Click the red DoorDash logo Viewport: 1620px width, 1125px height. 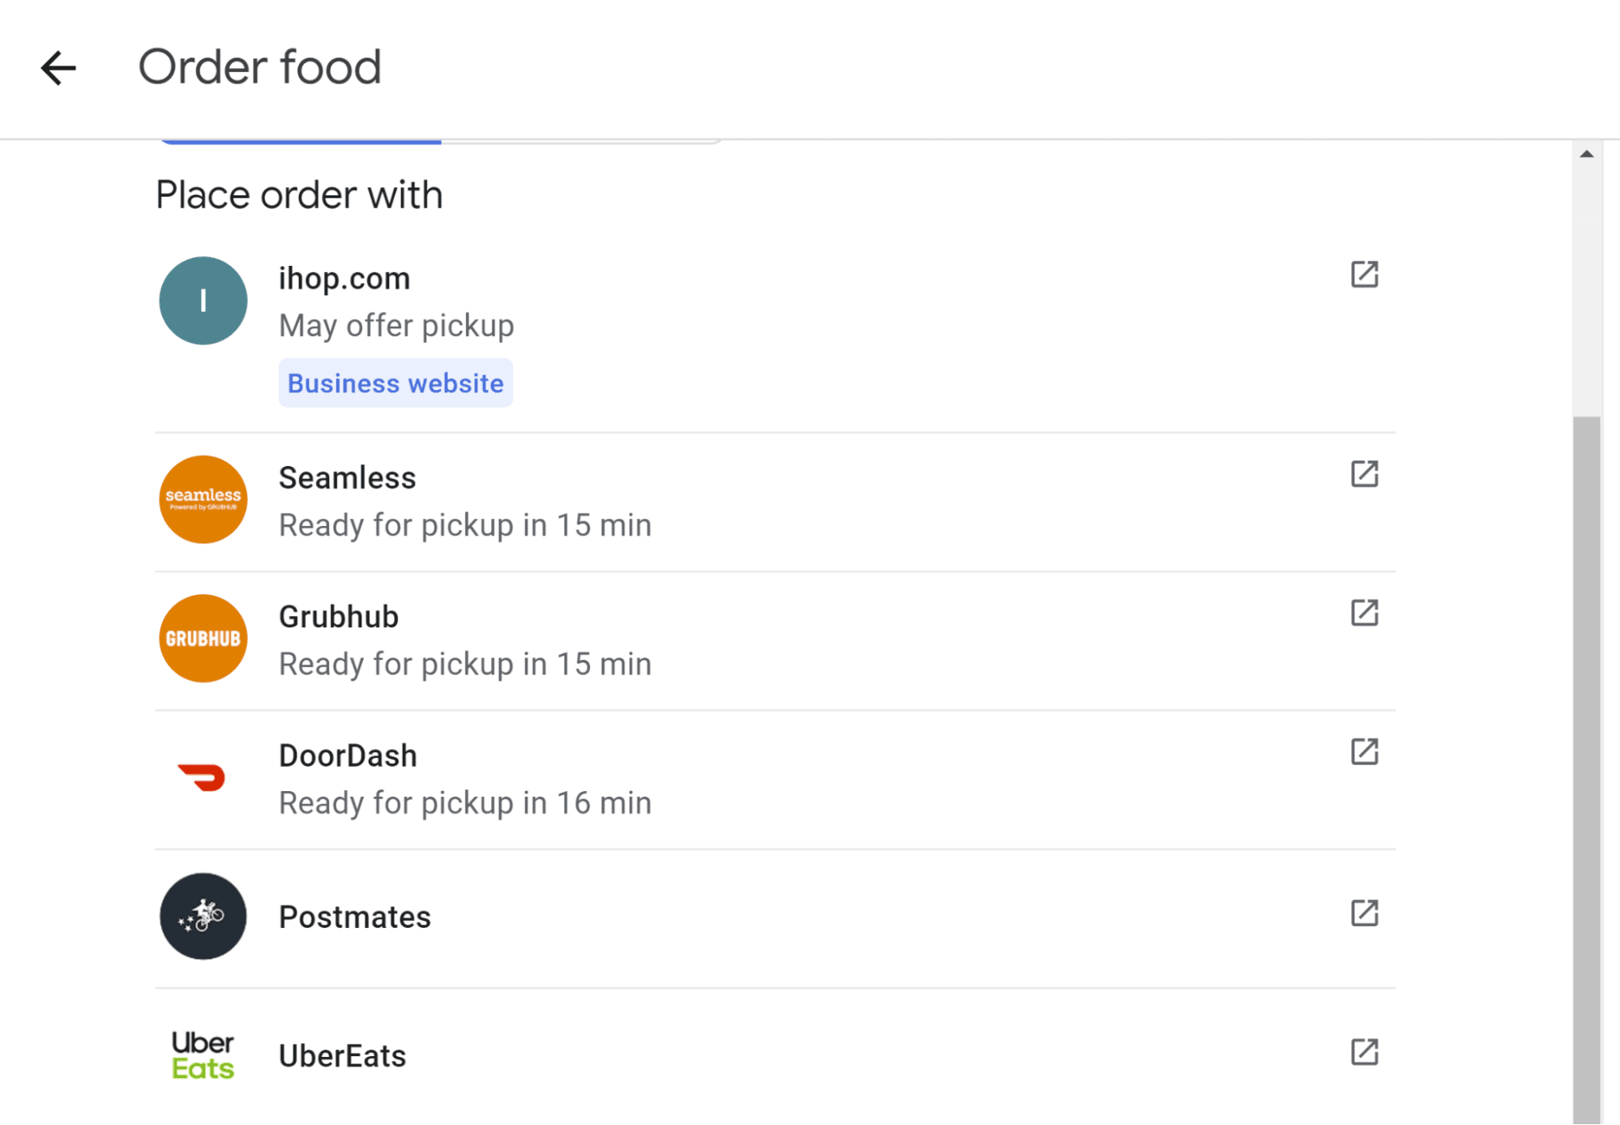point(202,777)
